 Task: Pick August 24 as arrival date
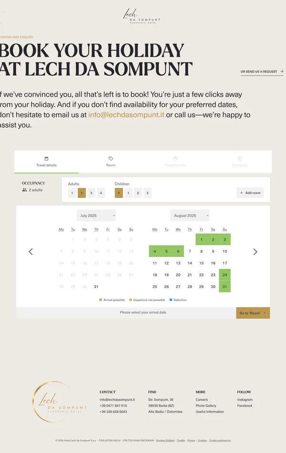tap(225, 275)
